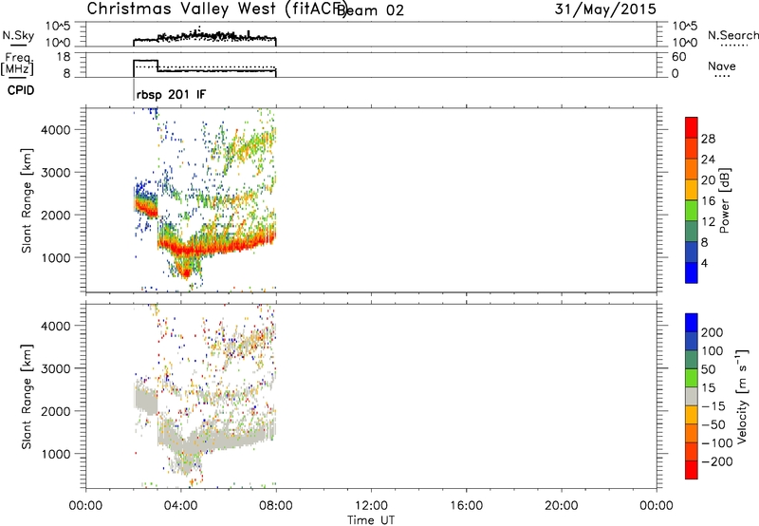Click the 'Time UT' axis title
This screenshot has height=526, width=759.
[371, 520]
